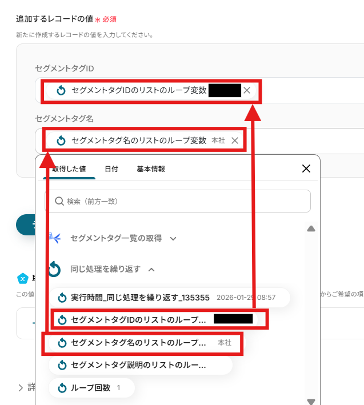
Task: Click the blue pentagon icon left of popup
Action: (x=23, y=278)
